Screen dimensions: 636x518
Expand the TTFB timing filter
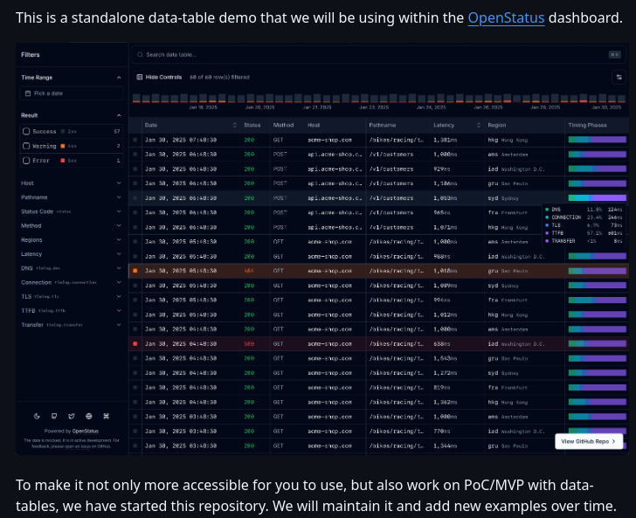point(71,311)
